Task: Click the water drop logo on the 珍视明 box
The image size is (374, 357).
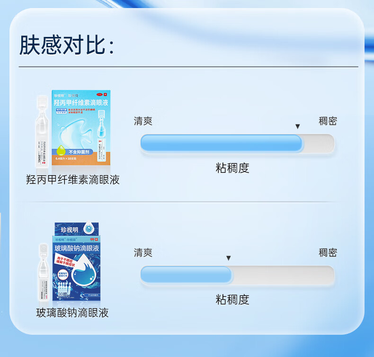Action: tap(89, 228)
